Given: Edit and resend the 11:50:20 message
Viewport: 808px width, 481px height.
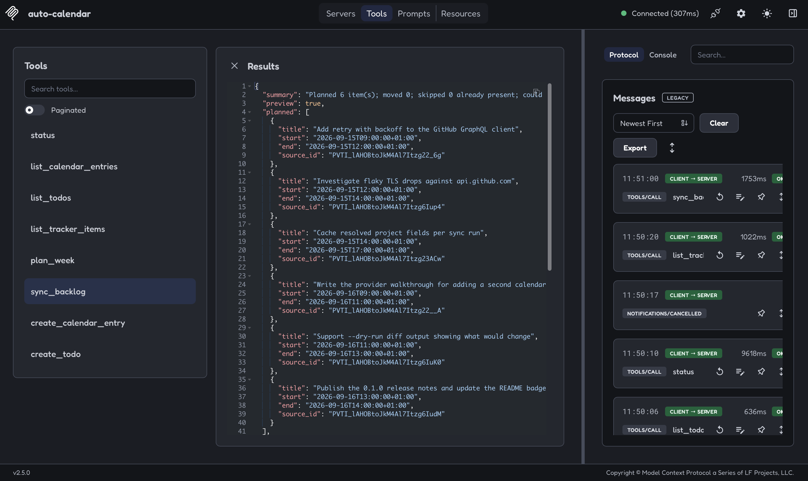Looking at the screenshot, I should pos(740,255).
